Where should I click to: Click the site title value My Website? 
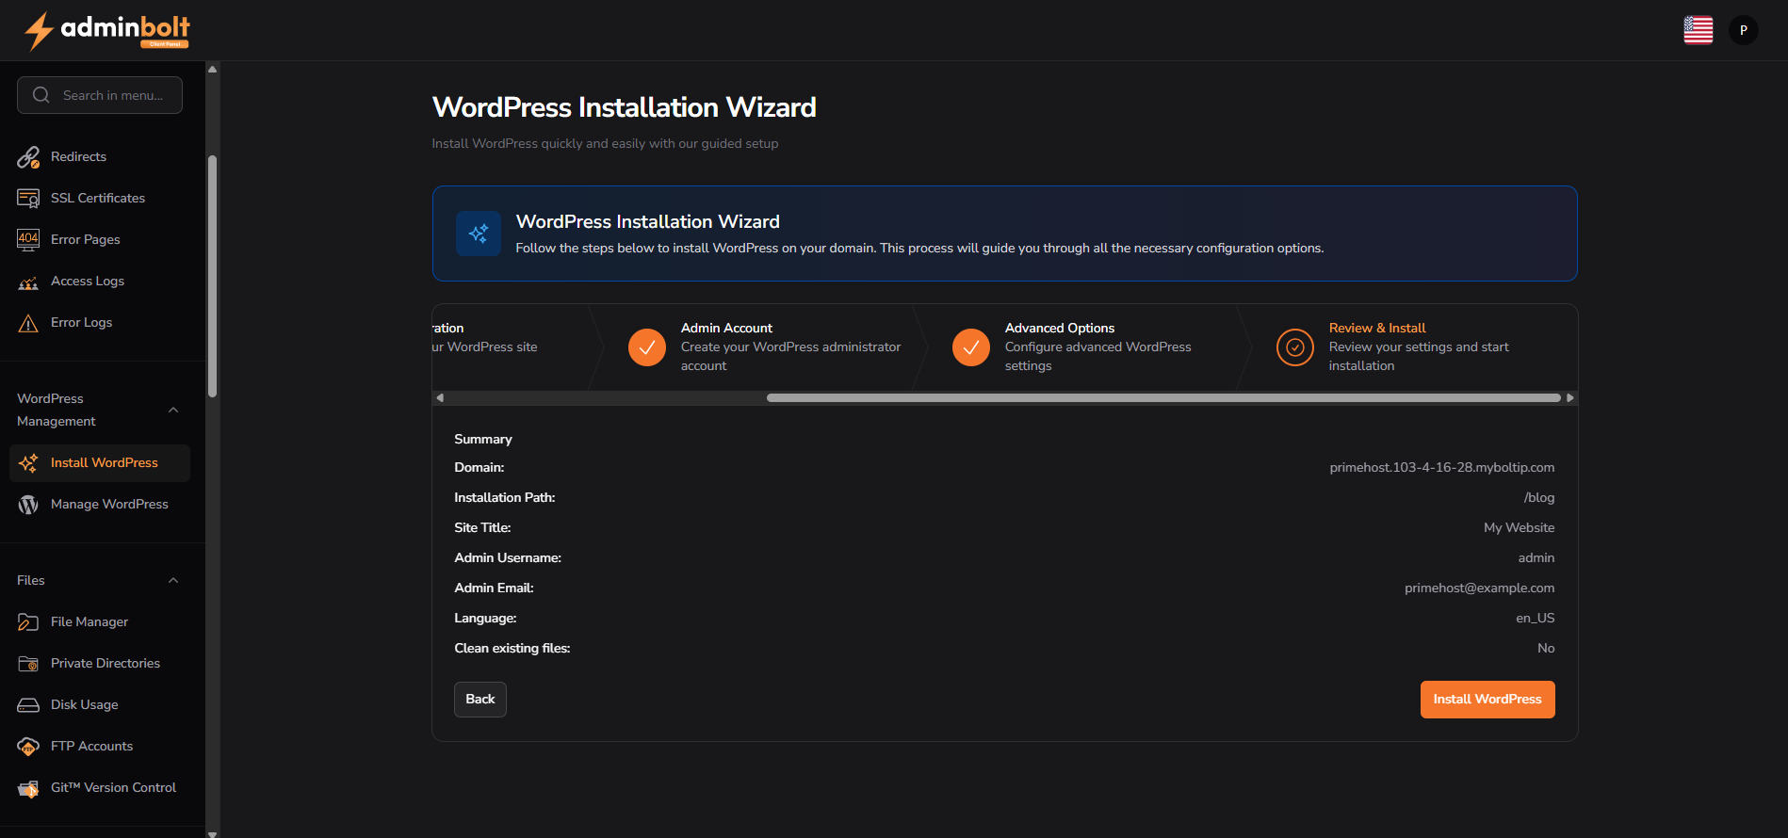[x=1520, y=528]
